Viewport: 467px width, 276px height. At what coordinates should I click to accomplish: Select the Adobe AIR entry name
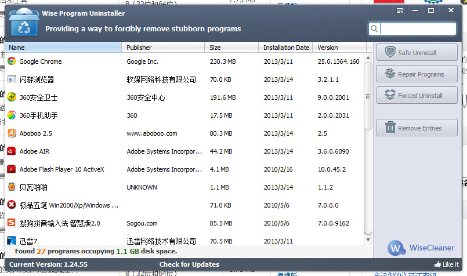pyautogui.click(x=35, y=151)
